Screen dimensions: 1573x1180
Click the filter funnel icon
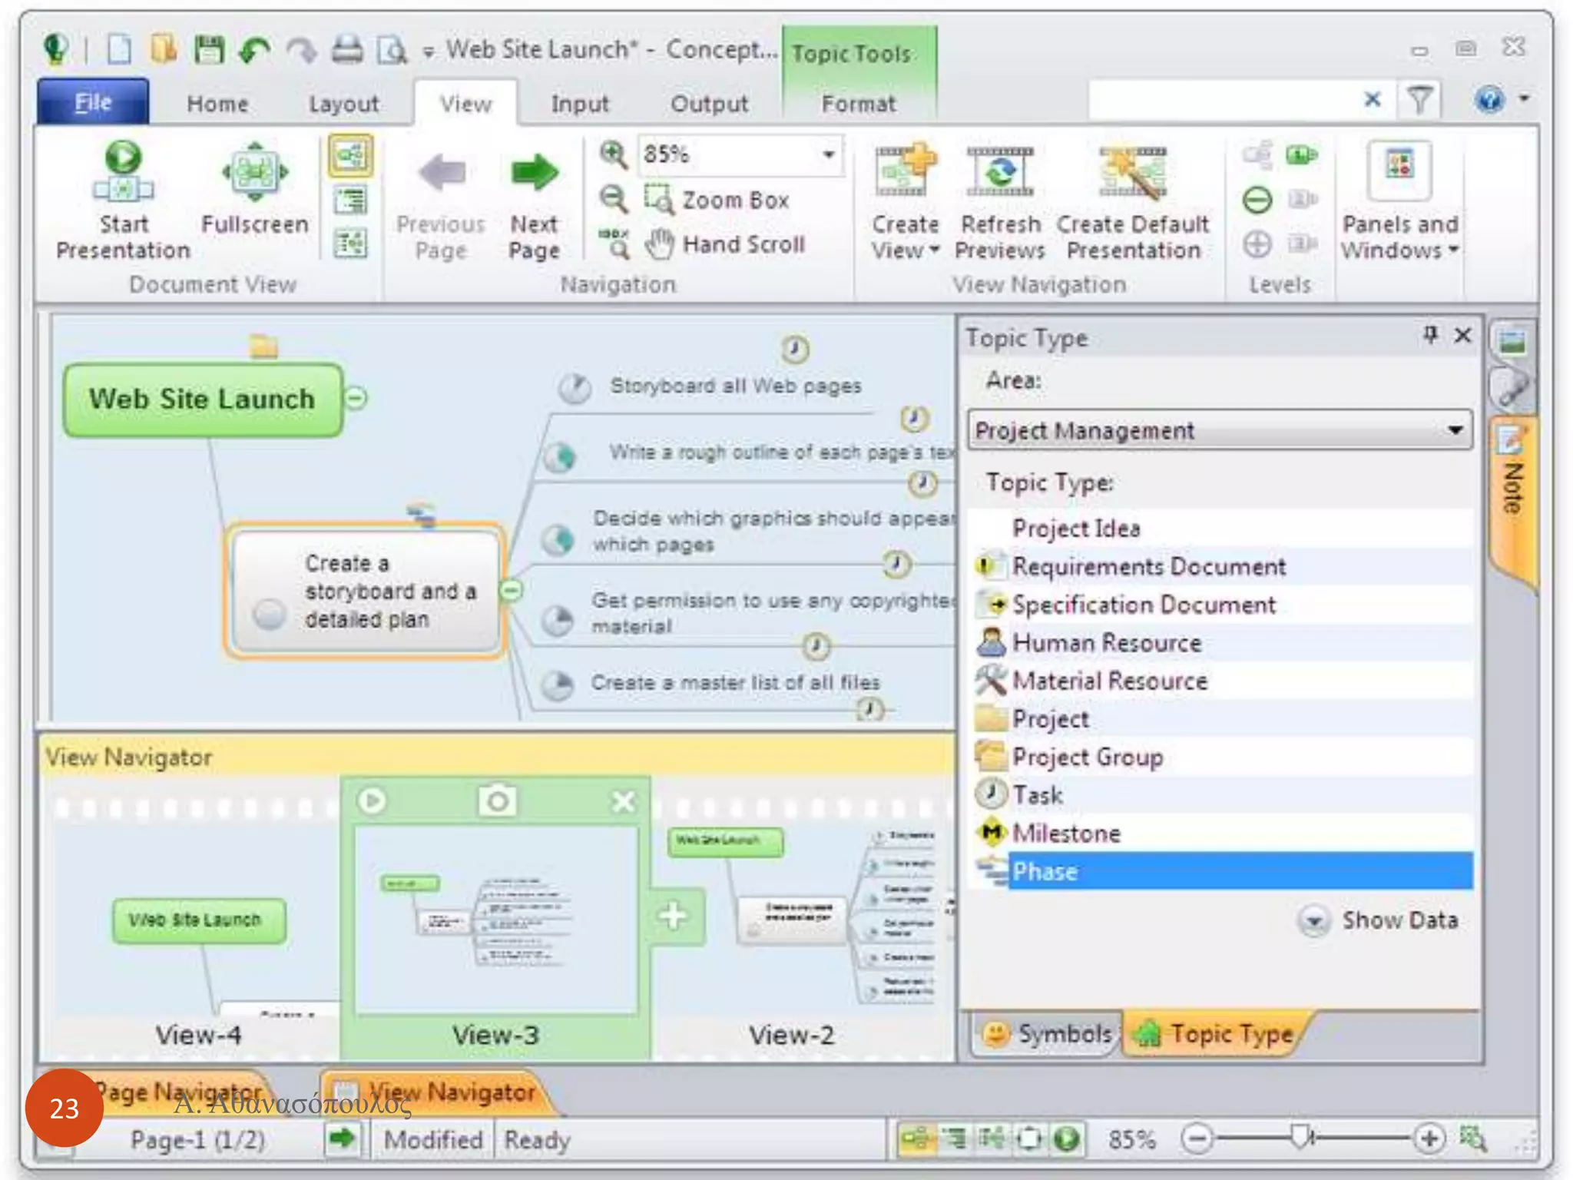(x=1419, y=100)
